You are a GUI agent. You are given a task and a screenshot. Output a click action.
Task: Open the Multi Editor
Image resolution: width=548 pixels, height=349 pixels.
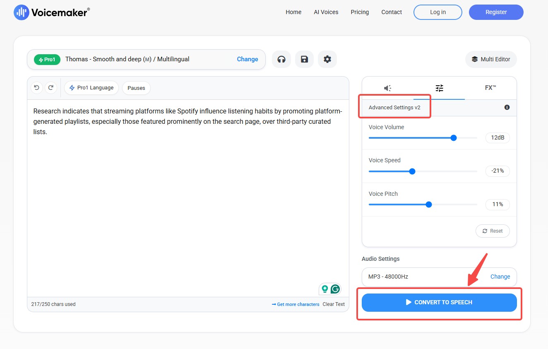pos(491,59)
